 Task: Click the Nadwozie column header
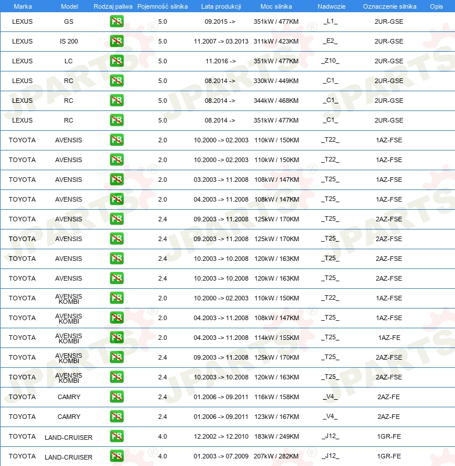point(332,6)
